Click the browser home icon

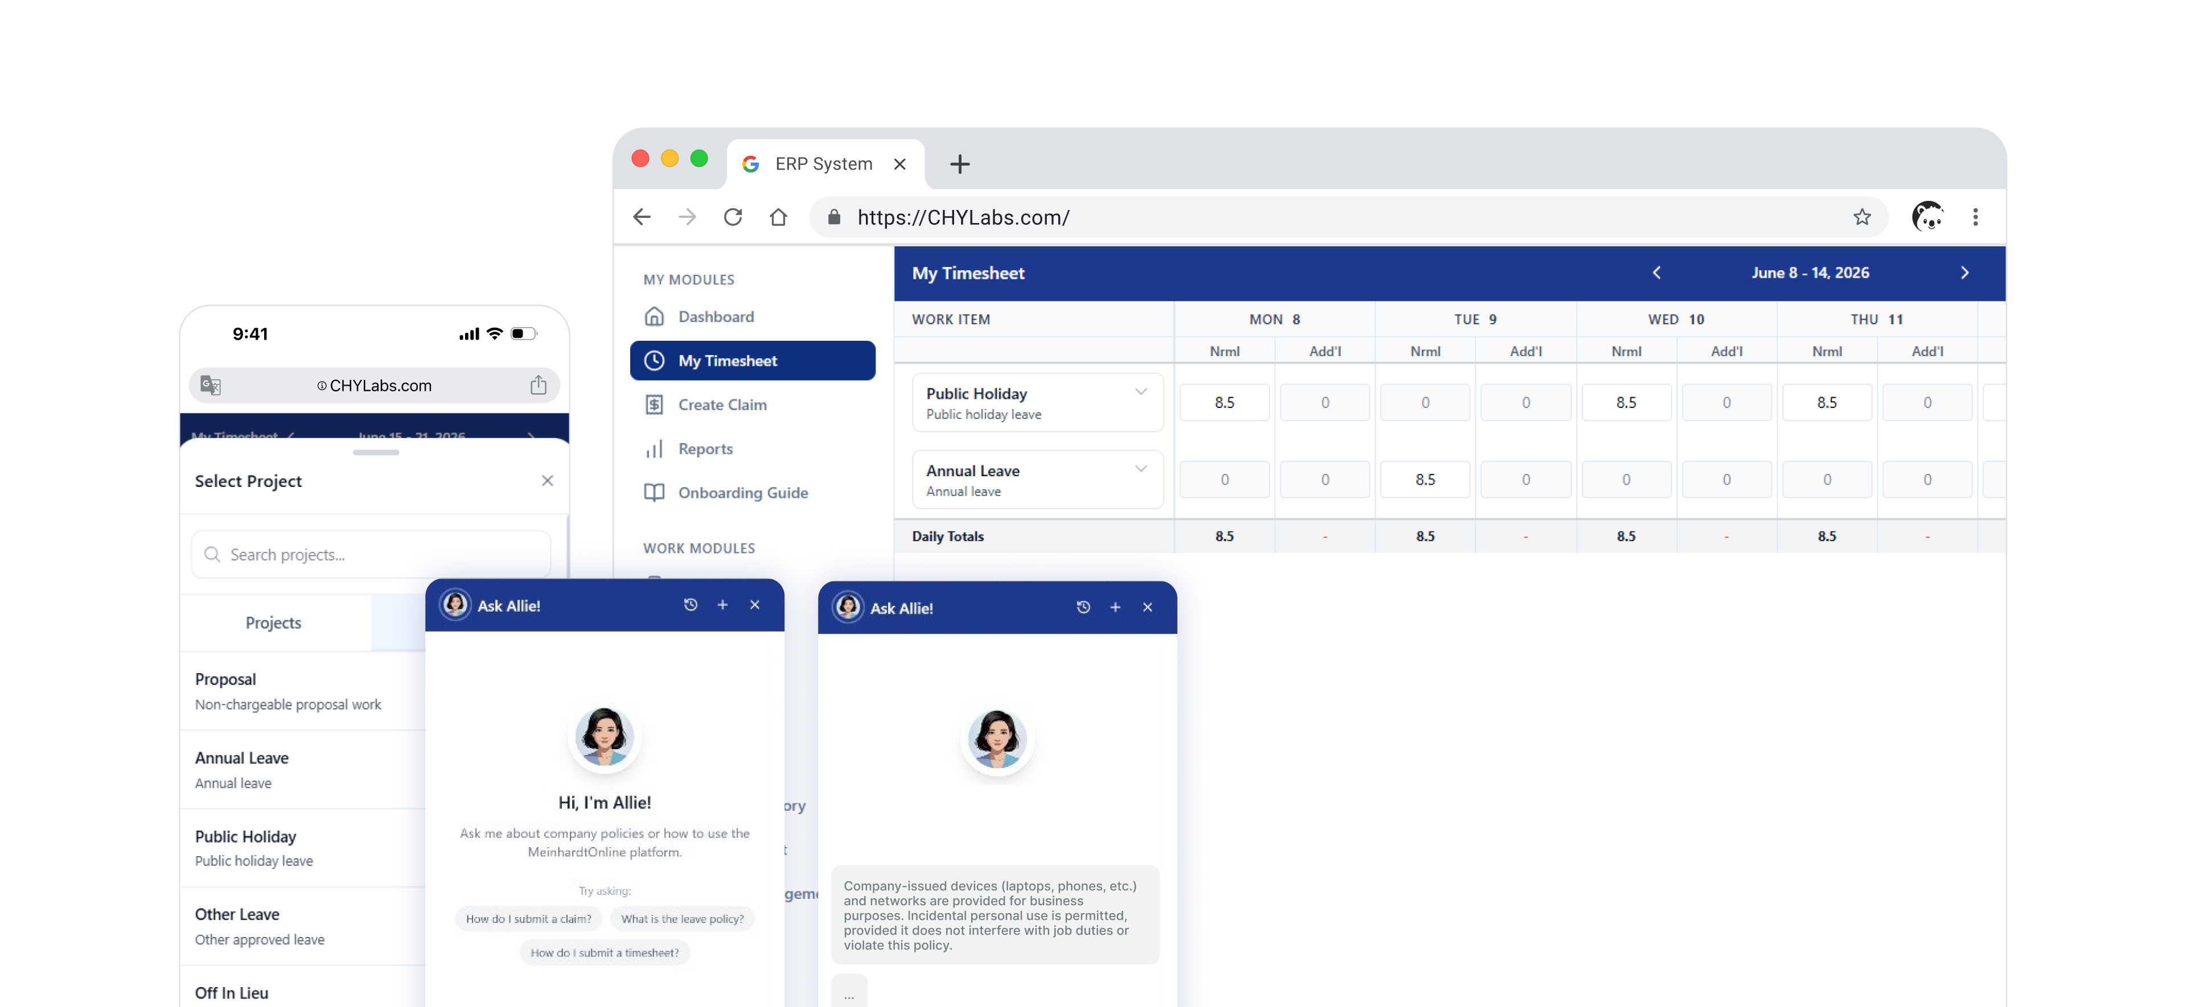point(778,217)
